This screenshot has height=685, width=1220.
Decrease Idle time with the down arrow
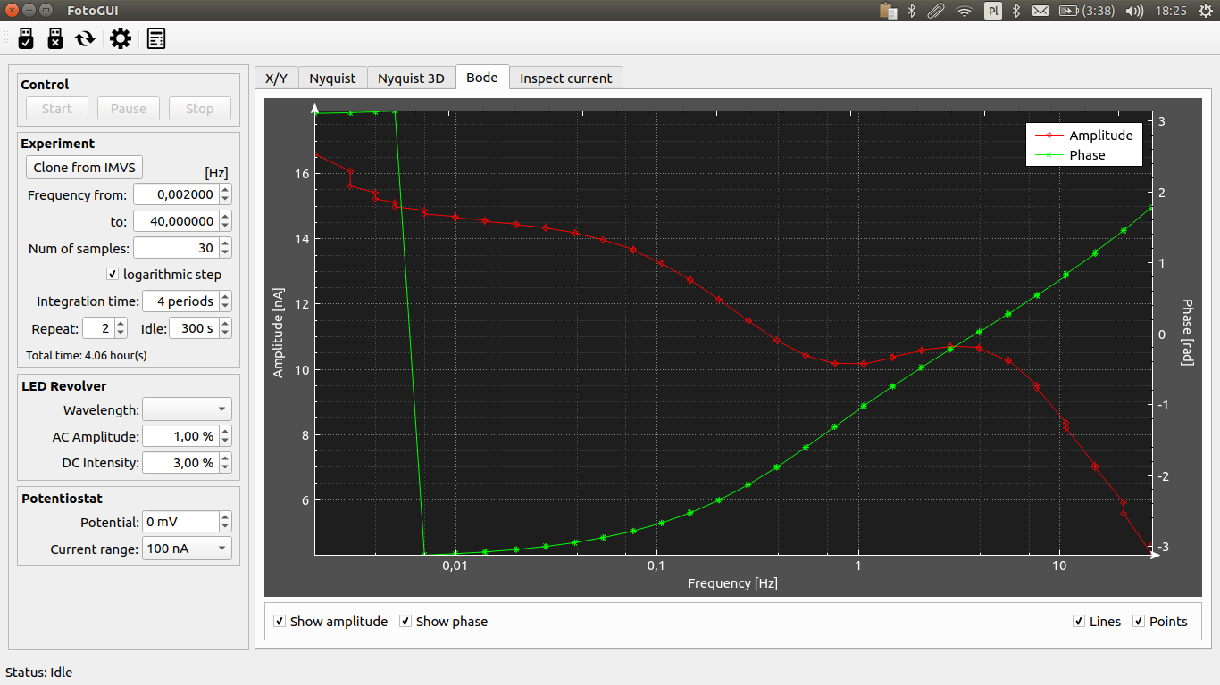click(225, 334)
